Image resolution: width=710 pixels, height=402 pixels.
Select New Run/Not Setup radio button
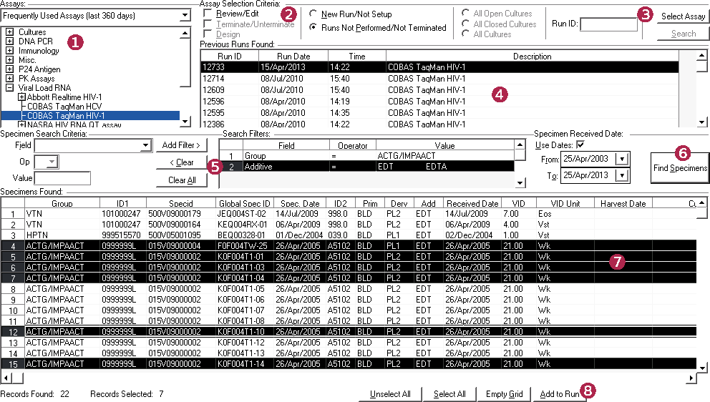point(313,14)
